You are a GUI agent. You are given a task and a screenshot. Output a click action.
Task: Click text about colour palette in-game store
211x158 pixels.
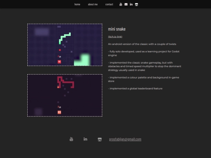pos(143,79)
